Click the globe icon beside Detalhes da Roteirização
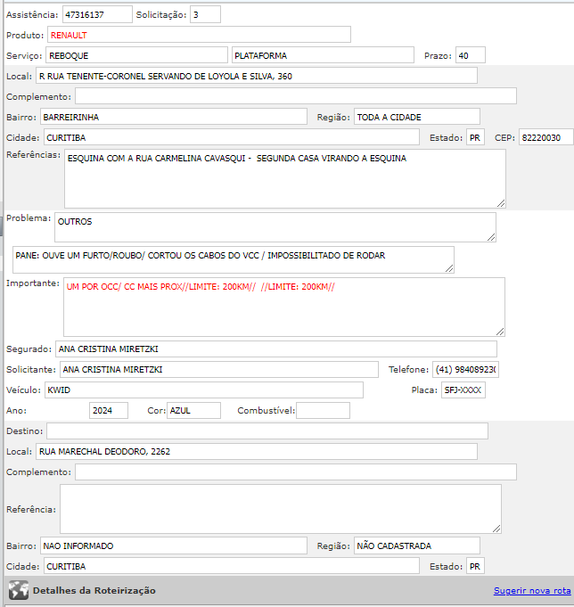Image resolution: width=574 pixels, height=607 pixels. [x=18, y=590]
